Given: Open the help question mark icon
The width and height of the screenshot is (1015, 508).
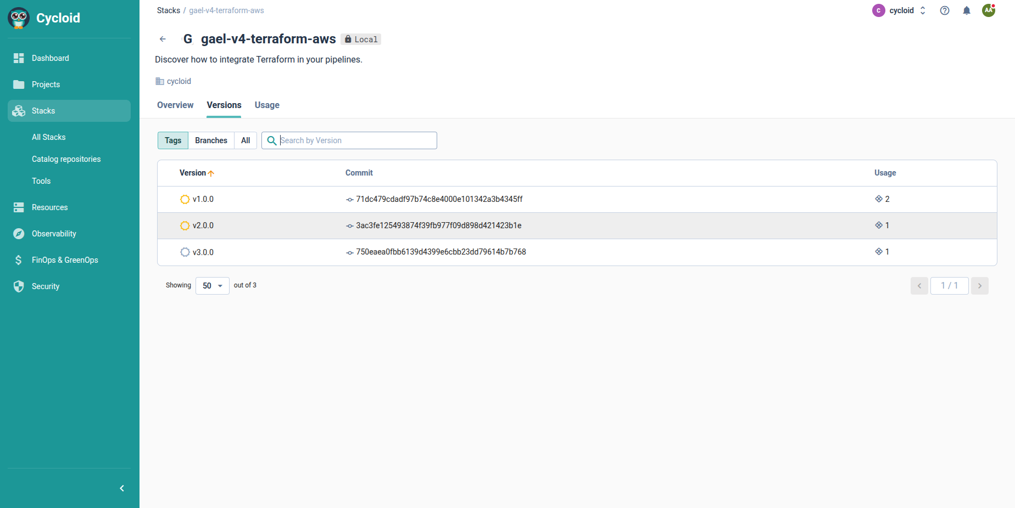Looking at the screenshot, I should 944,10.
